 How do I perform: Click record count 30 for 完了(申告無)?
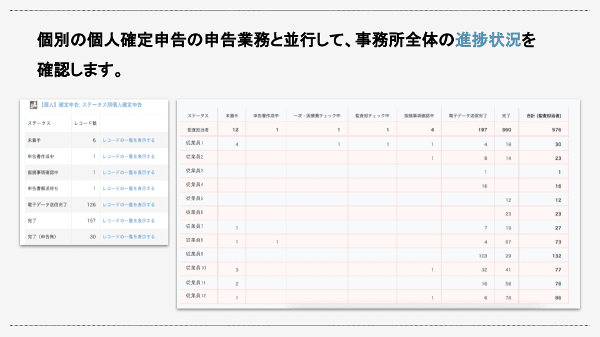tap(92, 237)
